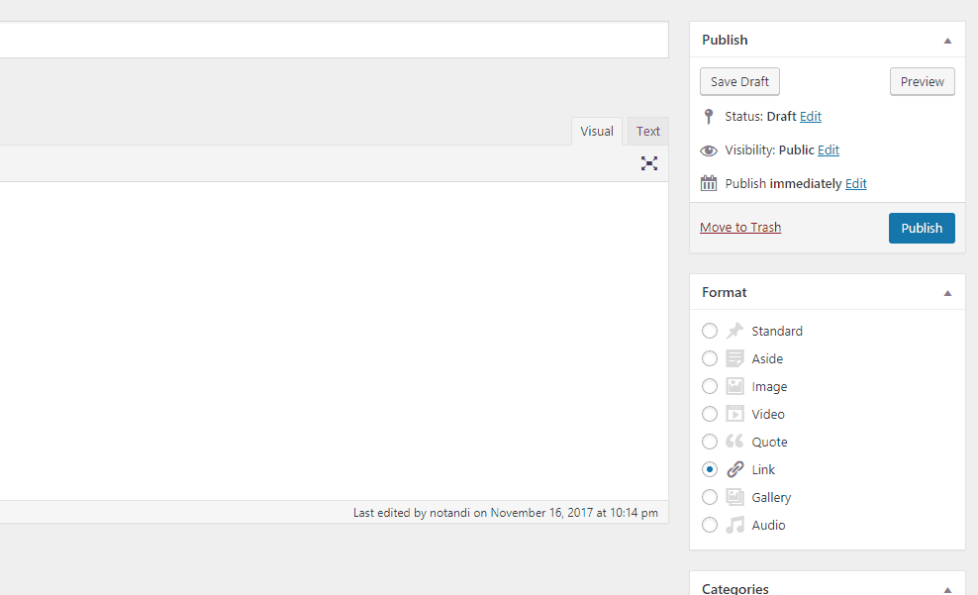The width and height of the screenshot is (978, 595).
Task: Toggle distraction-free writing mode icon
Action: (648, 163)
